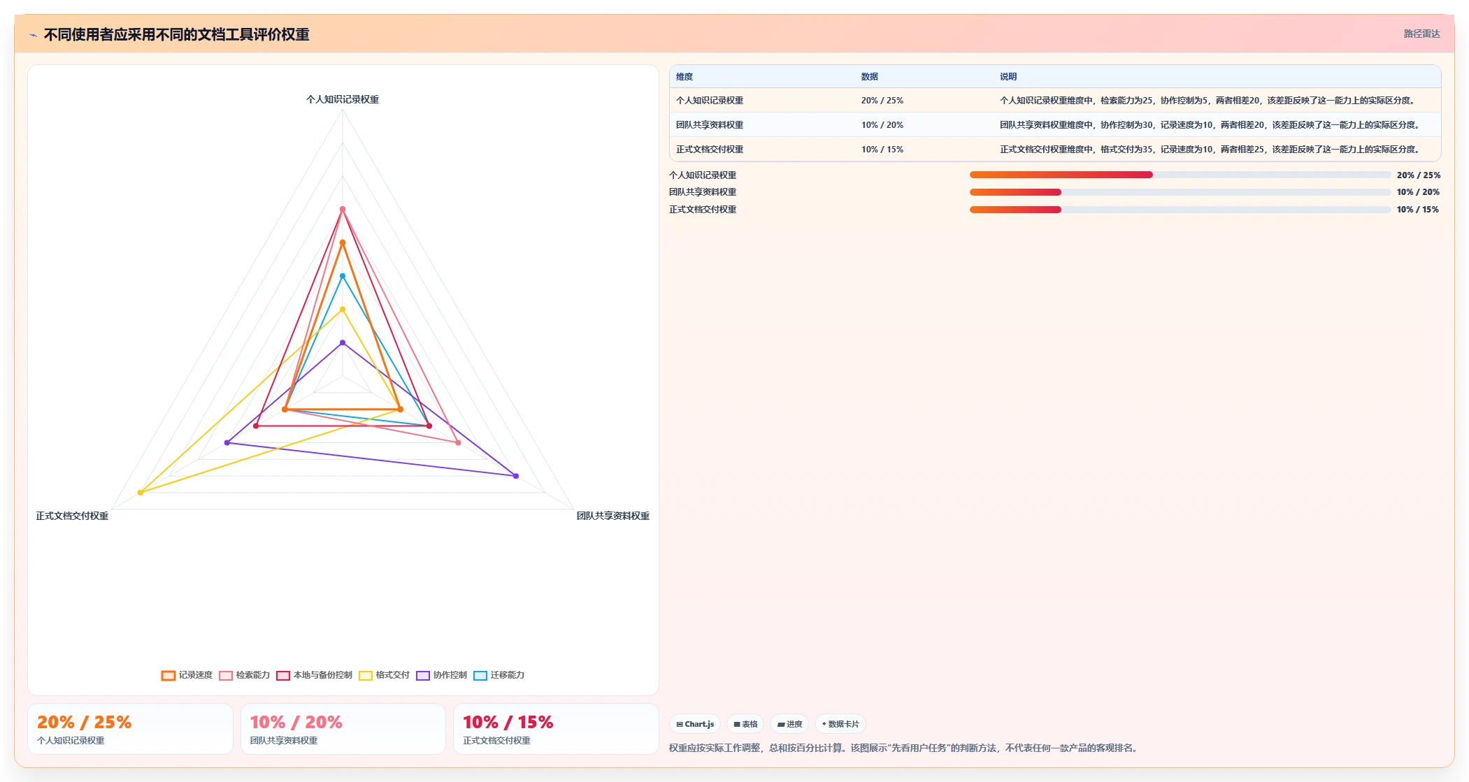Screen dimensions: 1469x782
Task: Click the footnote text starting 权重应按实际工作调整
Action: click(905, 748)
